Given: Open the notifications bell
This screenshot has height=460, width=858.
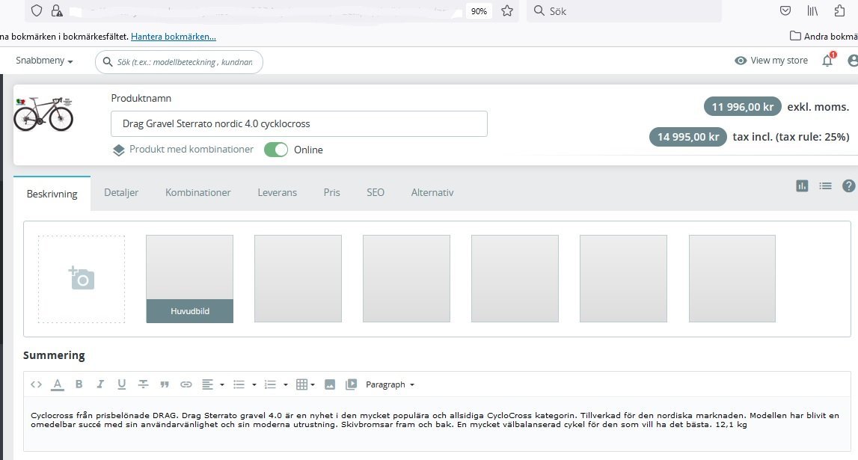Looking at the screenshot, I should (x=828, y=60).
